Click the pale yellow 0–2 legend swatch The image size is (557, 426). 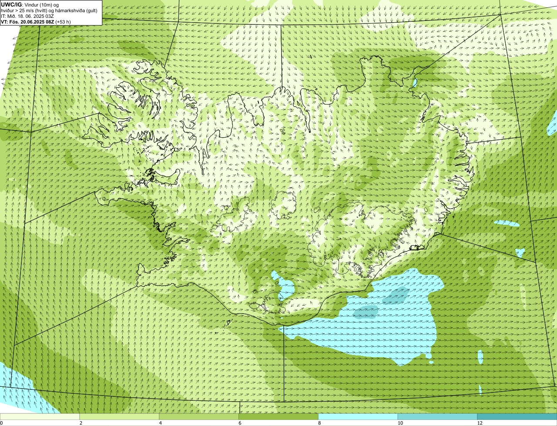coord(40,417)
